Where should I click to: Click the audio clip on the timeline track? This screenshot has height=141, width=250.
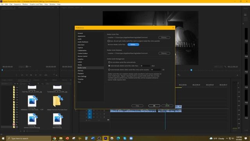pos(133,110)
